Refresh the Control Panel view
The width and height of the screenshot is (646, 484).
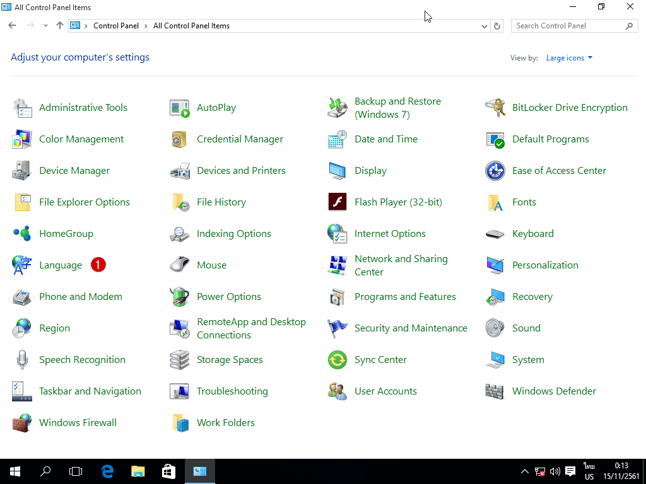click(x=497, y=26)
